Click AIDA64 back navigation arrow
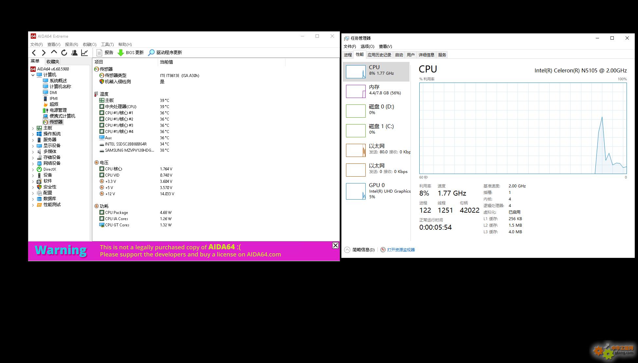 (34, 52)
